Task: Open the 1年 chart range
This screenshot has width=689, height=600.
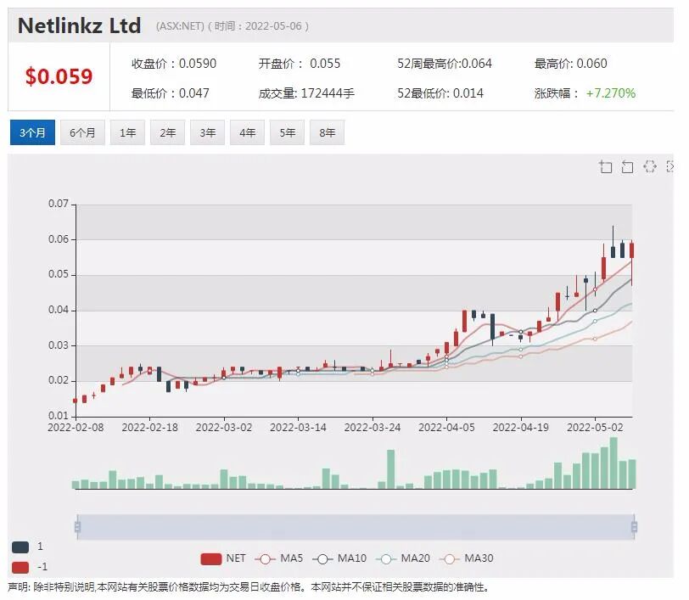Action: point(127,132)
